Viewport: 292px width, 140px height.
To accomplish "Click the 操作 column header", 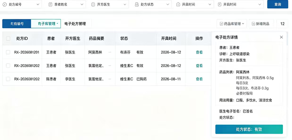I will click(x=199, y=38).
